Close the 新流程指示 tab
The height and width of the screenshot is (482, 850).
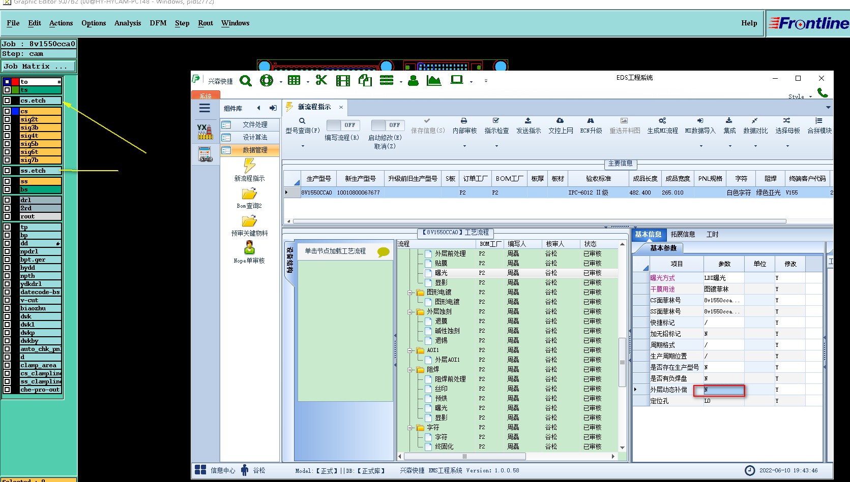pos(341,107)
